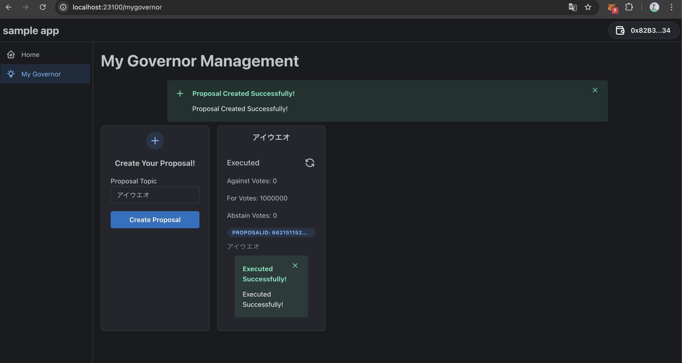The width and height of the screenshot is (682, 363).
Task: Click the Proposal Topic input field
Action: coord(155,195)
